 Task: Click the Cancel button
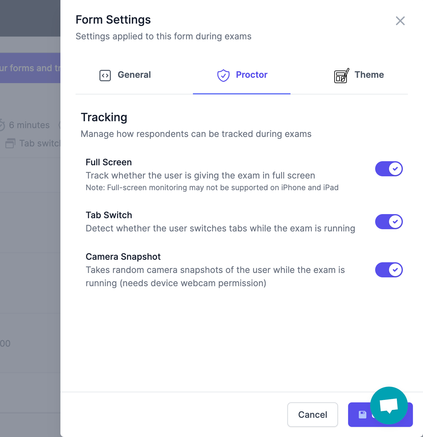tap(313, 415)
